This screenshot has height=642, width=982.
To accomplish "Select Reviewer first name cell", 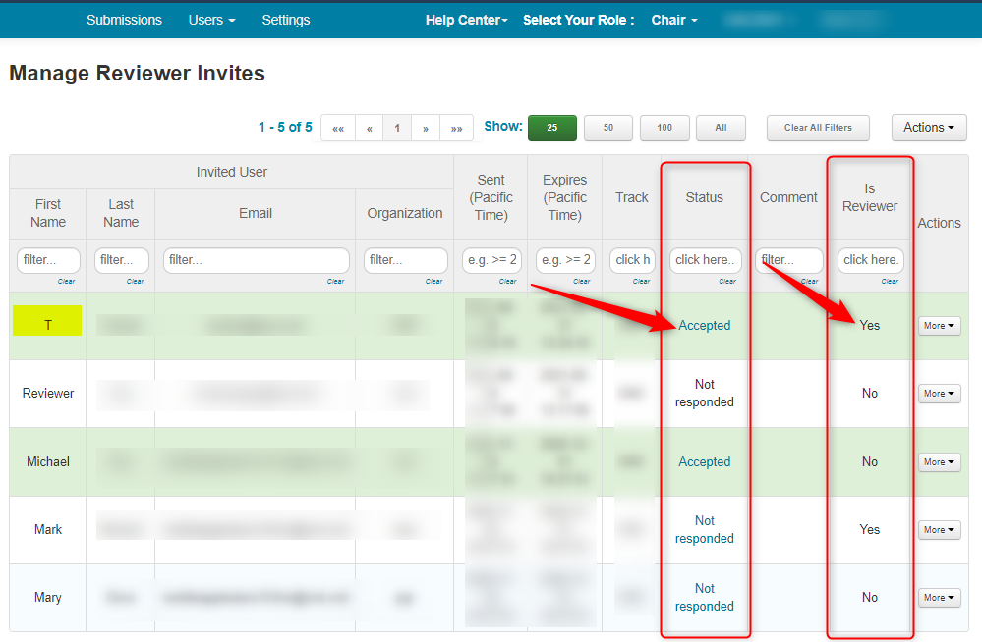I will [47, 393].
